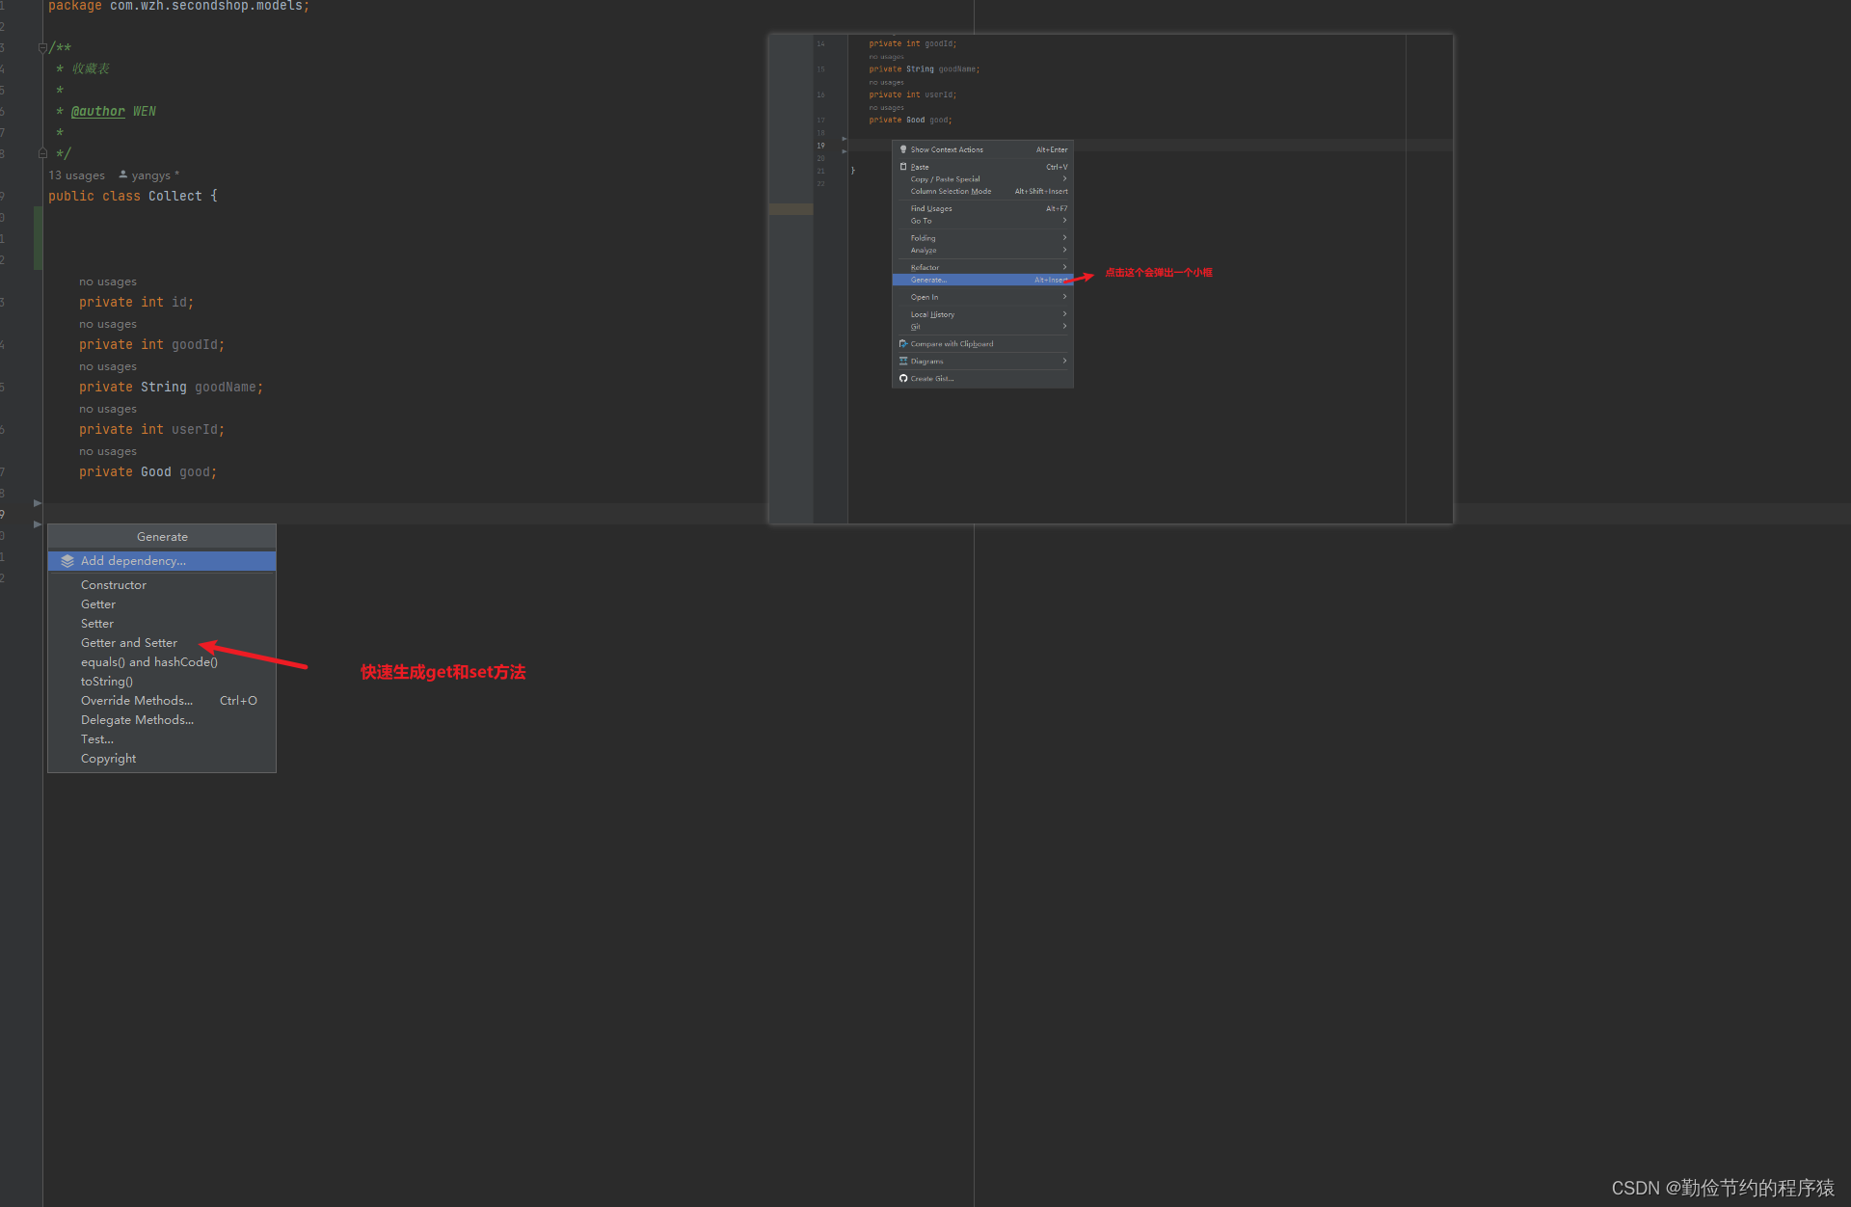Select Copy / Paste Special in thumbnail menu
Screen dimensions: 1851x1207
click(x=983, y=179)
